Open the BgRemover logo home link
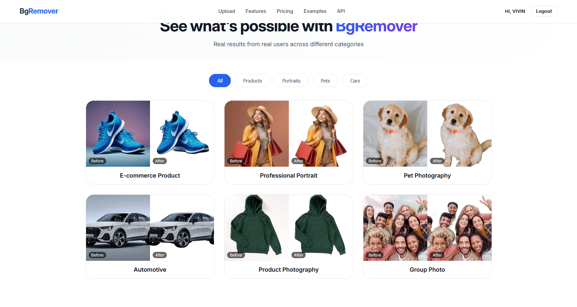The width and height of the screenshot is (577, 307). coord(39,11)
